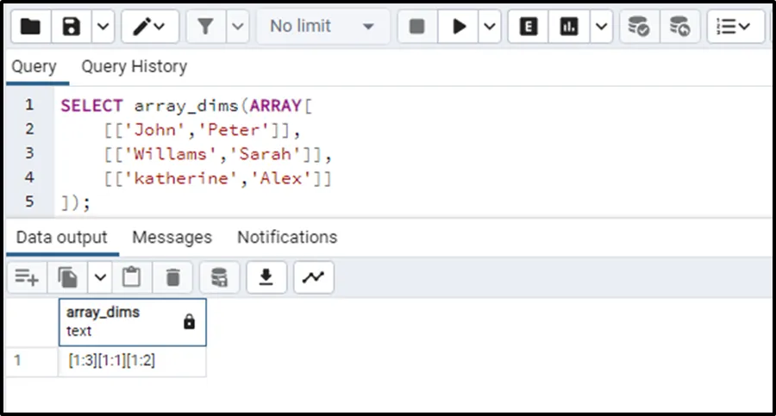Click the Filter funnel icon
776x416 pixels.
pyautogui.click(x=205, y=27)
